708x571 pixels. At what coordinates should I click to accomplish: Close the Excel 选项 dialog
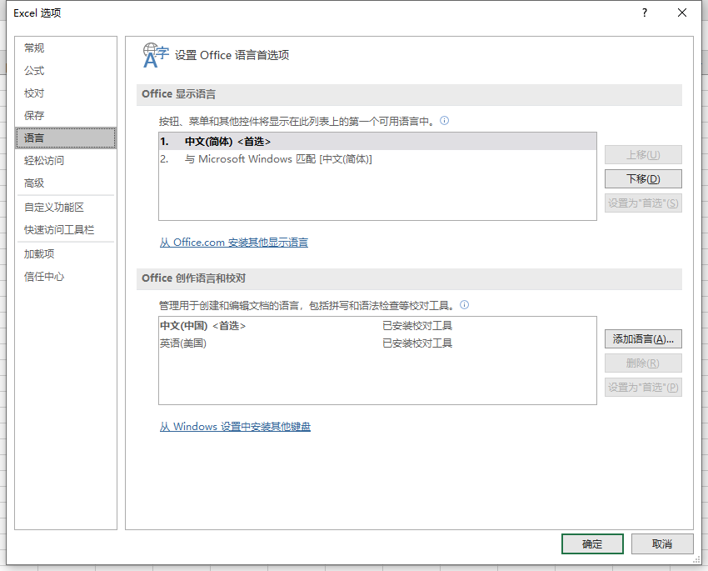pos(682,13)
